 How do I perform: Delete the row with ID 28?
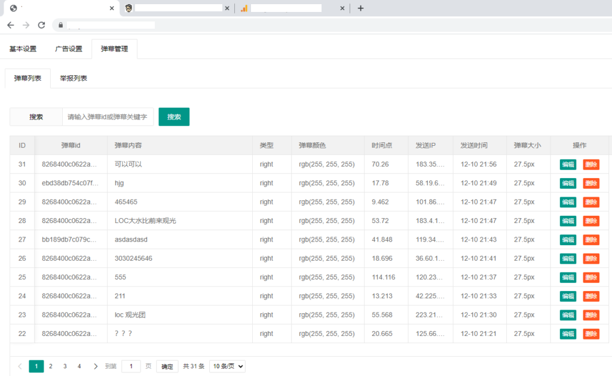(590, 221)
